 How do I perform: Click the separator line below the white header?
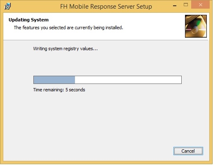click(x=106, y=40)
